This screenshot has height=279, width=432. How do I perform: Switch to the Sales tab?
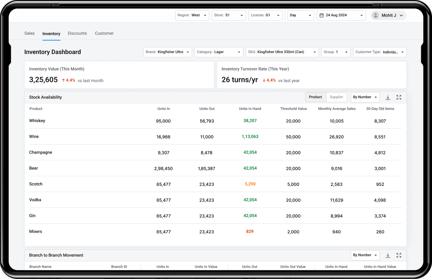pyautogui.click(x=29, y=33)
